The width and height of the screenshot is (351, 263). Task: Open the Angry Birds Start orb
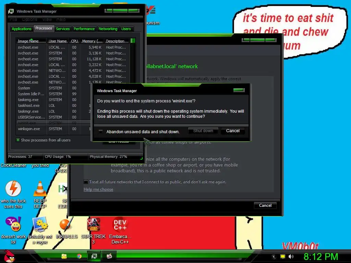pyautogui.click(x=9, y=256)
